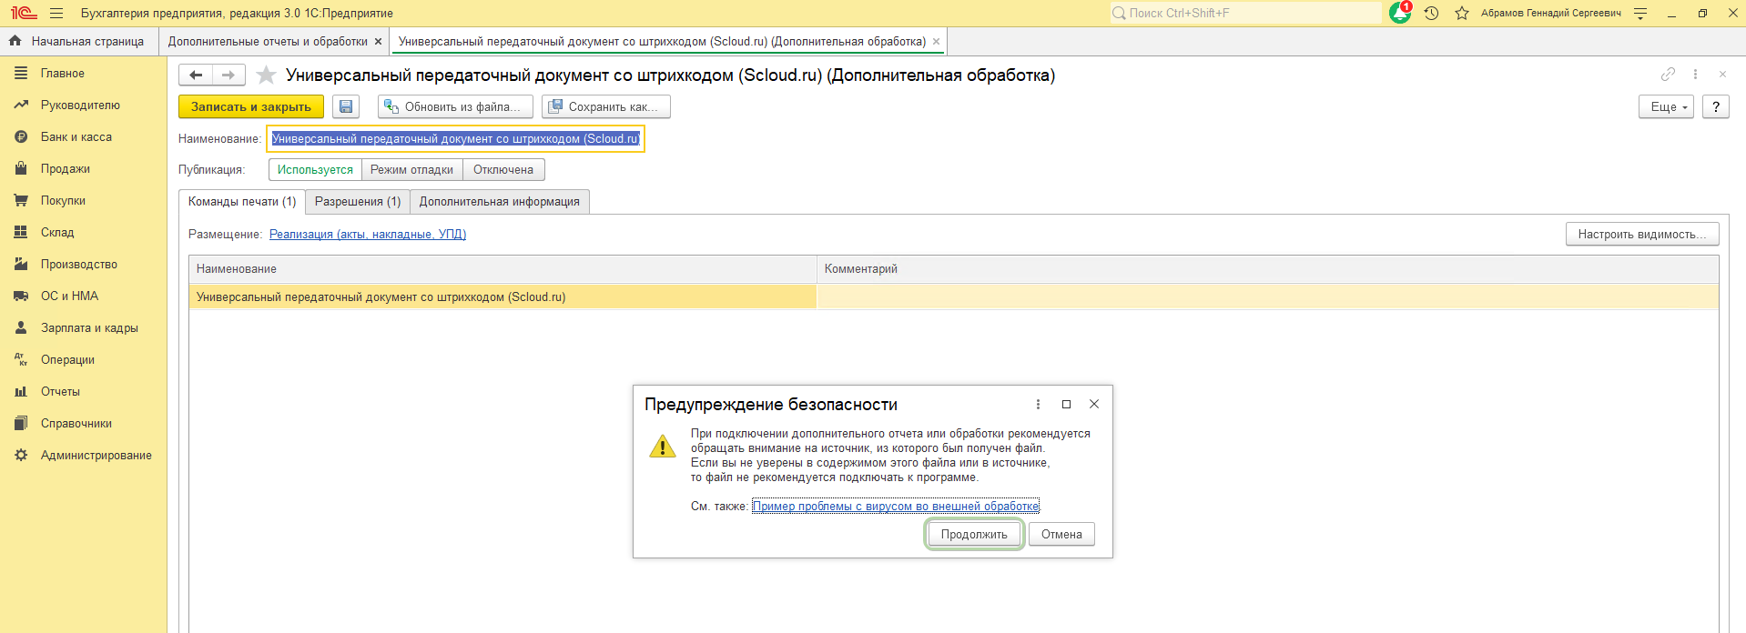
Task: Activate Дополнительные отчеты и обработки tab
Action: pyautogui.click(x=268, y=42)
